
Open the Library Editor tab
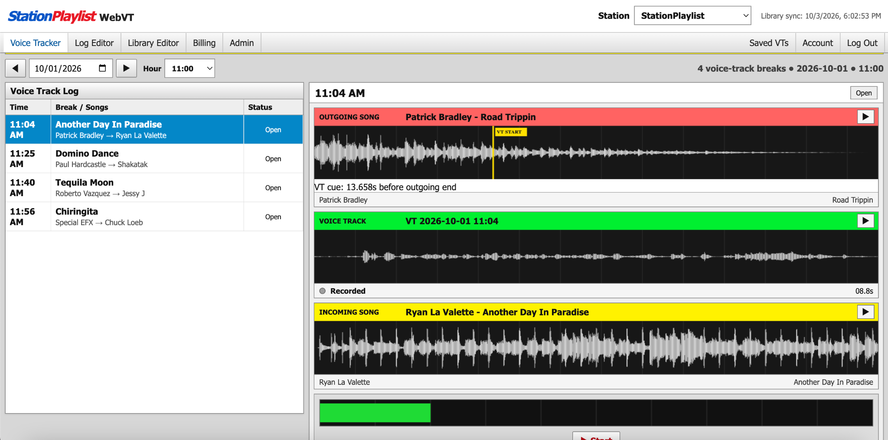tap(153, 43)
